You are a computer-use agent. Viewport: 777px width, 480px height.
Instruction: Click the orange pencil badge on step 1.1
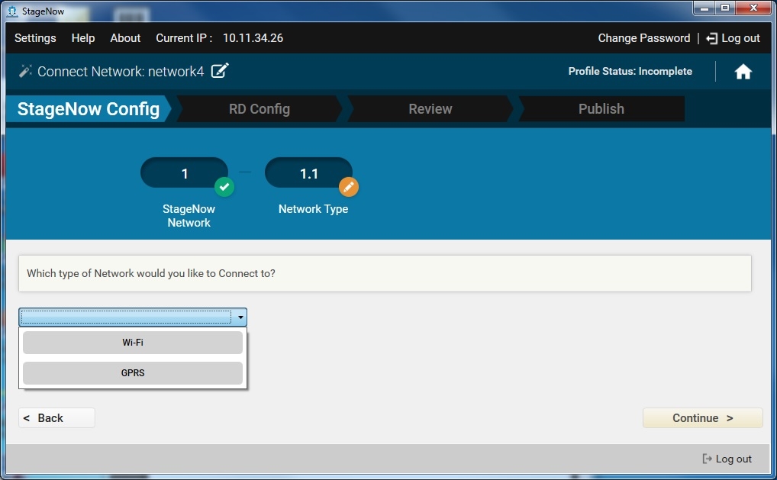[x=348, y=187]
